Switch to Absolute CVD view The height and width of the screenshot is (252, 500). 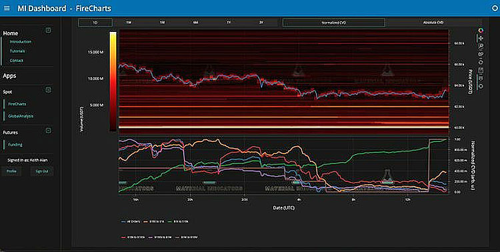click(433, 23)
